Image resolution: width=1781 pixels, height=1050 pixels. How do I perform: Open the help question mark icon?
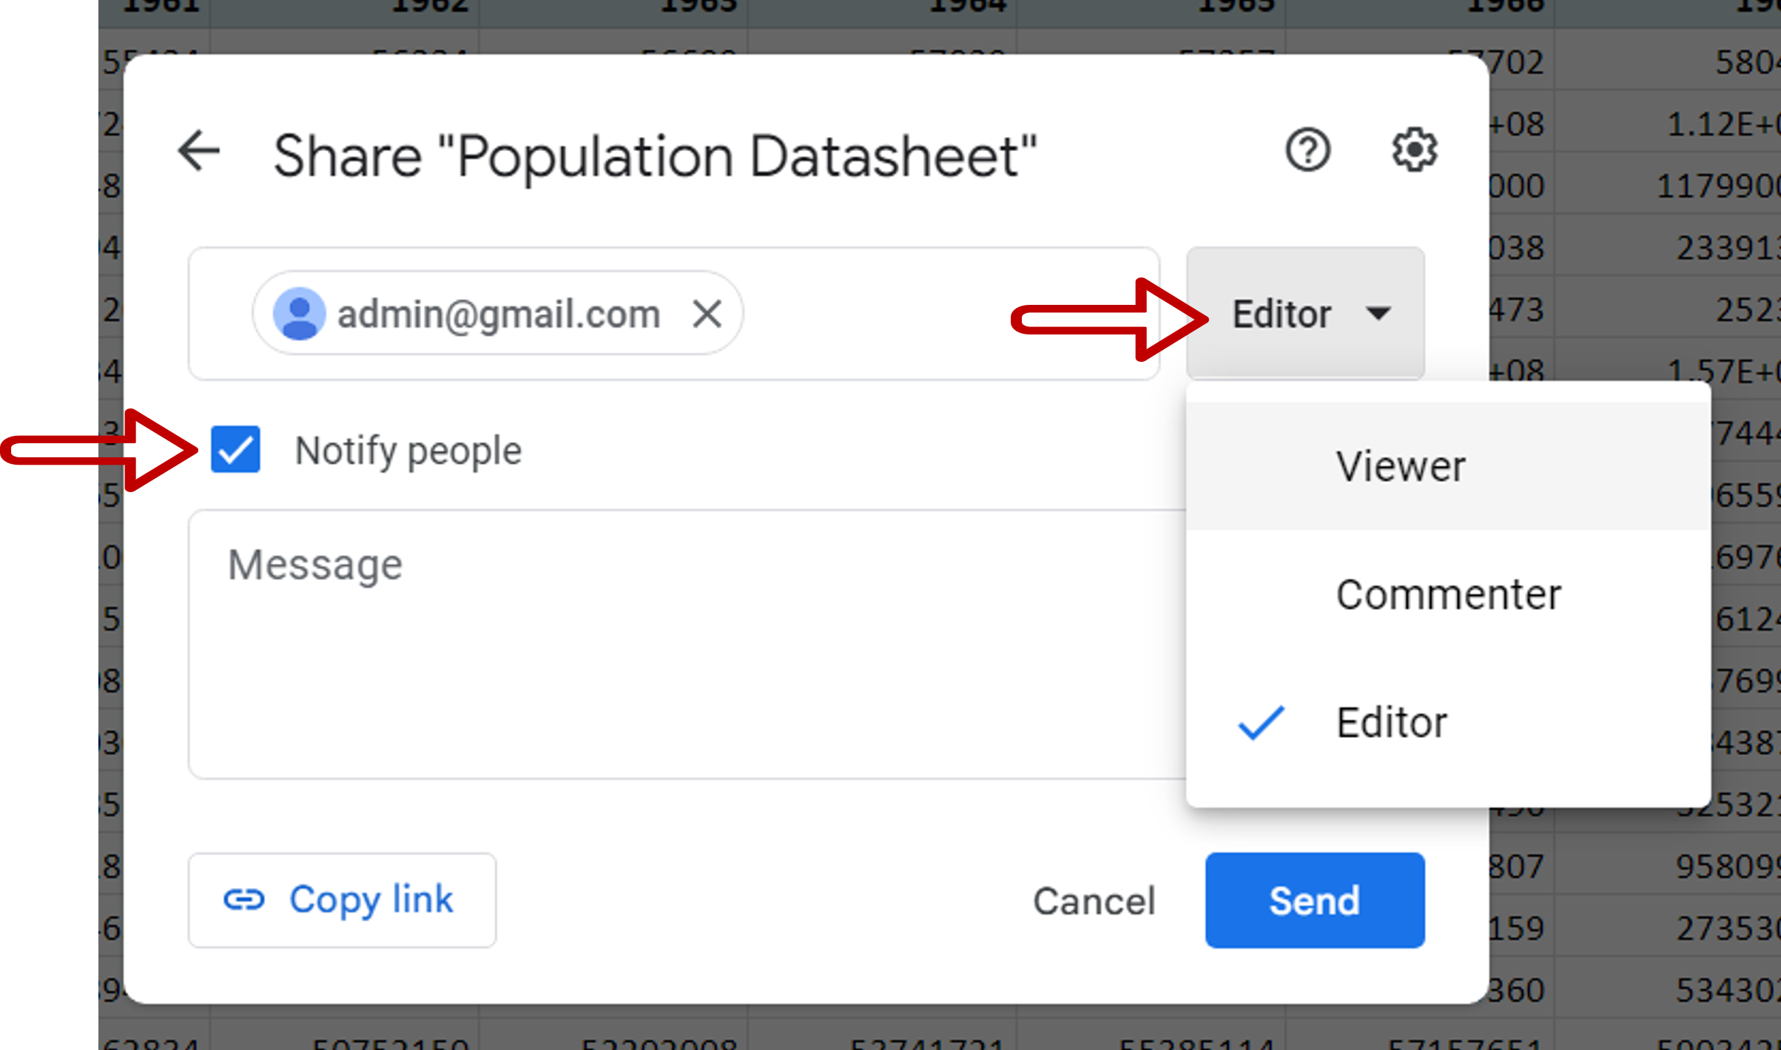1307,150
